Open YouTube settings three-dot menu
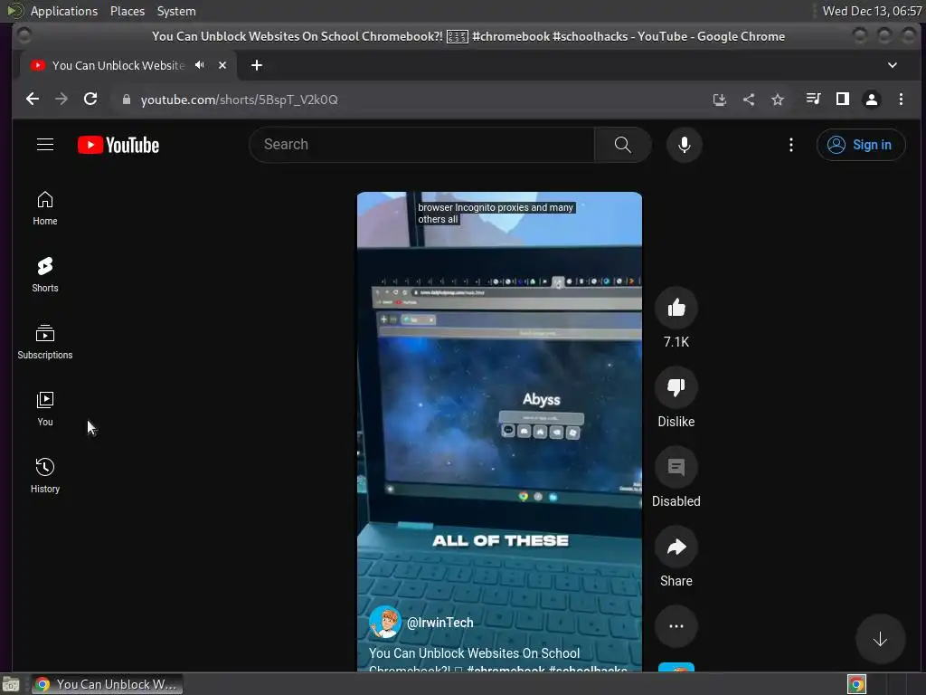The image size is (926, 695). pos(790,145)
